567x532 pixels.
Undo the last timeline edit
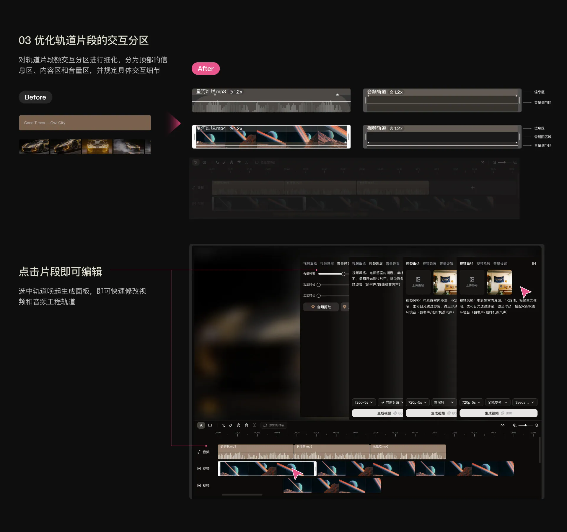click(224, 425)
